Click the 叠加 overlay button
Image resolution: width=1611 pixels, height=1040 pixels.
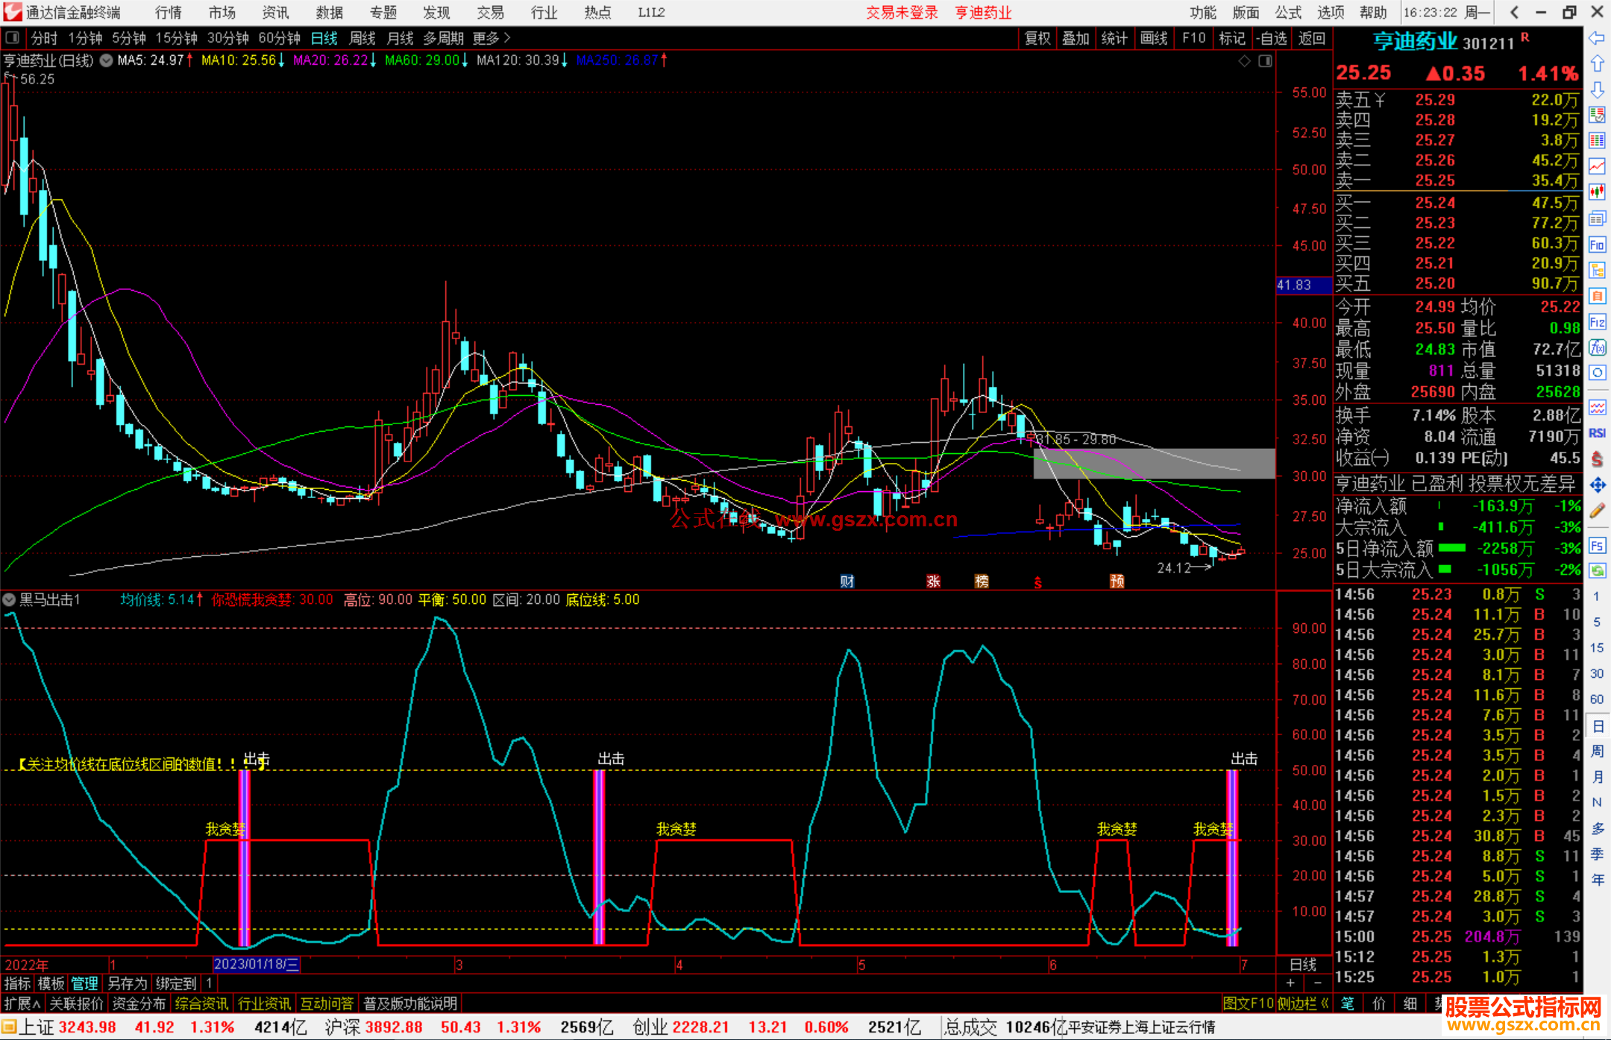point(1075,38)
